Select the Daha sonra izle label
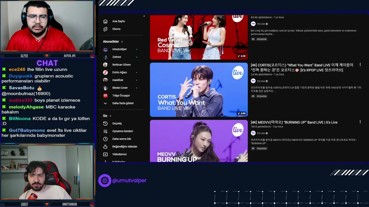 pos(122,139)
